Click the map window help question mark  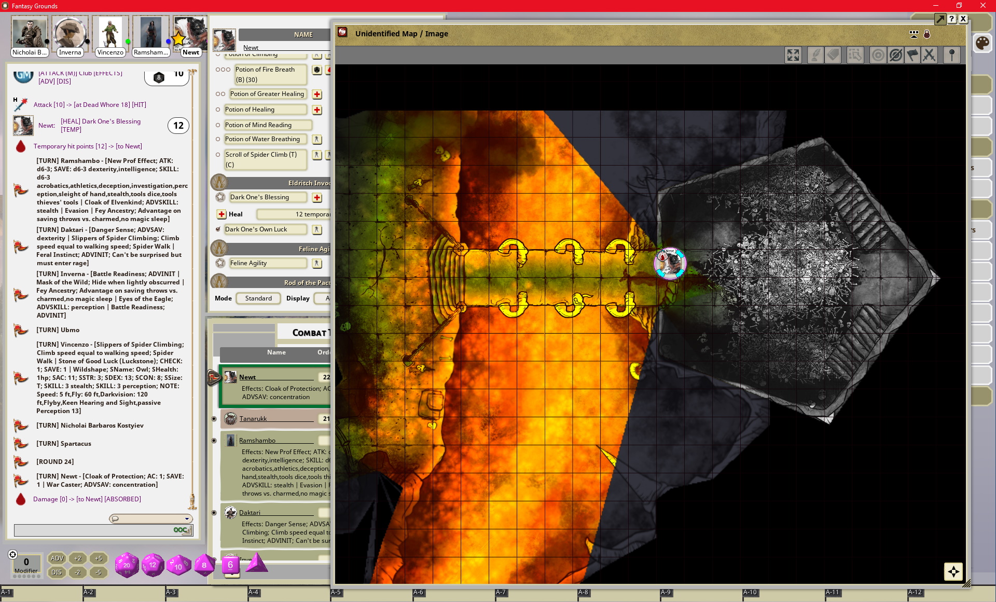[x=952, y=19]
